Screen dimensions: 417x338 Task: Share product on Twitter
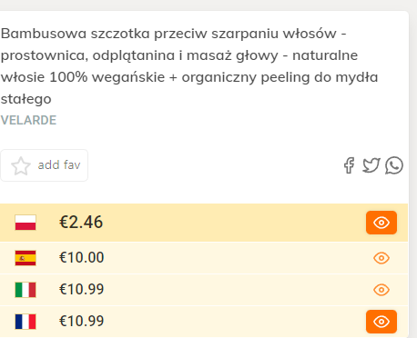click(x=371, y=165)
